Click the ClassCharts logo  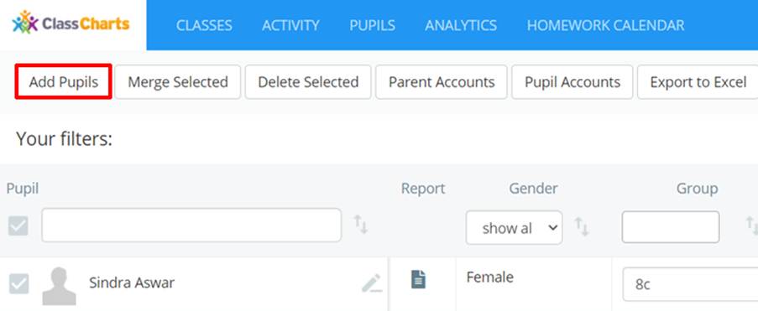(71, 23)
